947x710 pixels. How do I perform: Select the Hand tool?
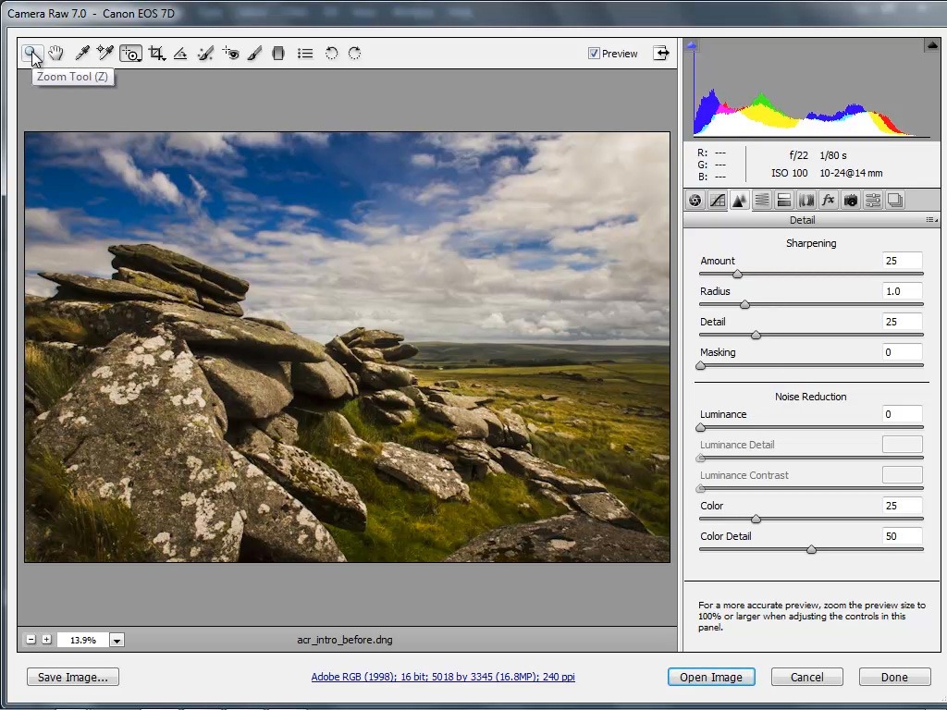55,54
